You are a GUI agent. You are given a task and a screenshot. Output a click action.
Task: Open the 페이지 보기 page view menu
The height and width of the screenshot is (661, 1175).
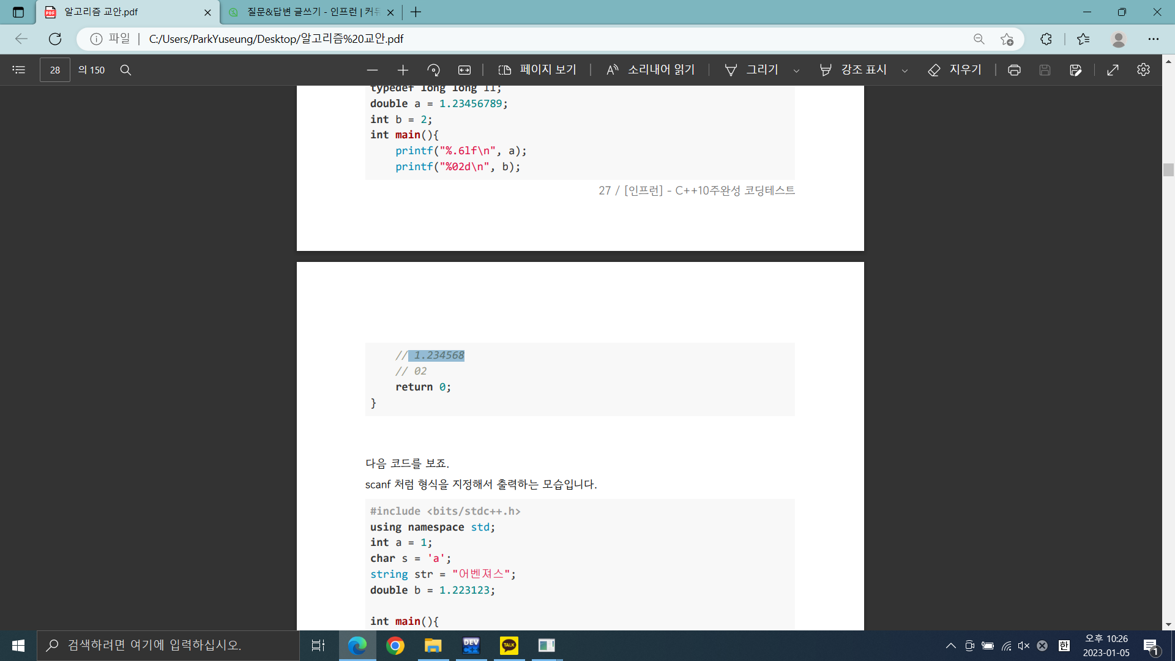tap(537, 70)
